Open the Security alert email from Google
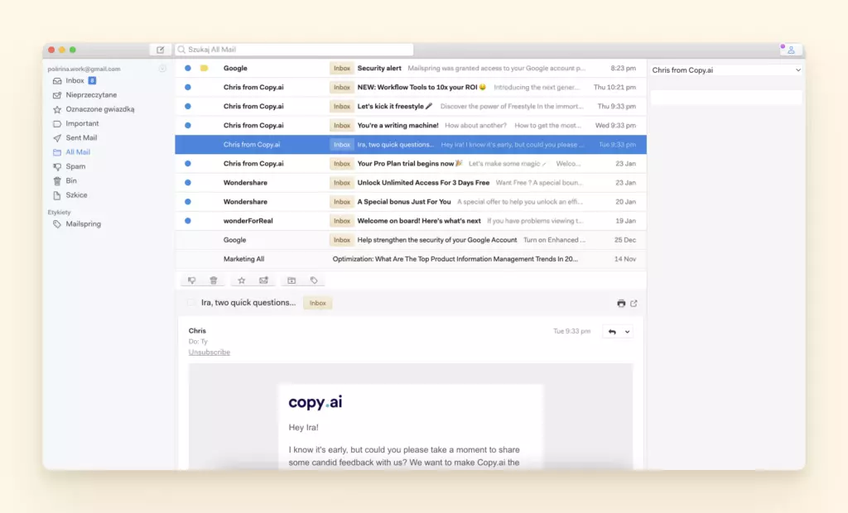Screen dimensions: 848x513 tap(411, 68)
